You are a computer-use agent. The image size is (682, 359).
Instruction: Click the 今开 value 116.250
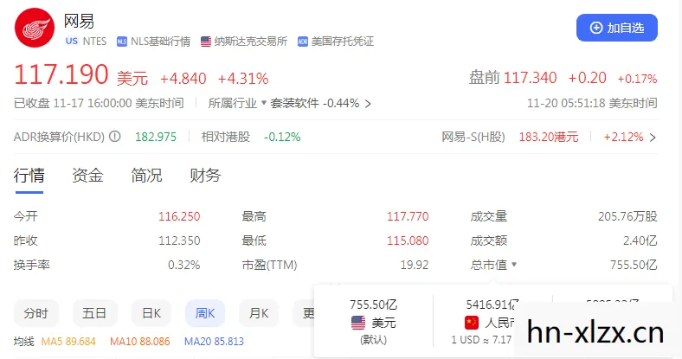(179, 216)
